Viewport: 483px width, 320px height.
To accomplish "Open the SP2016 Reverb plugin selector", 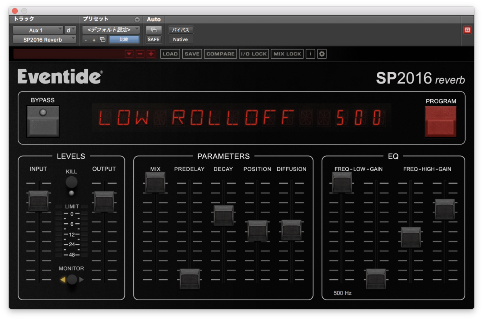I will [44, 39].
